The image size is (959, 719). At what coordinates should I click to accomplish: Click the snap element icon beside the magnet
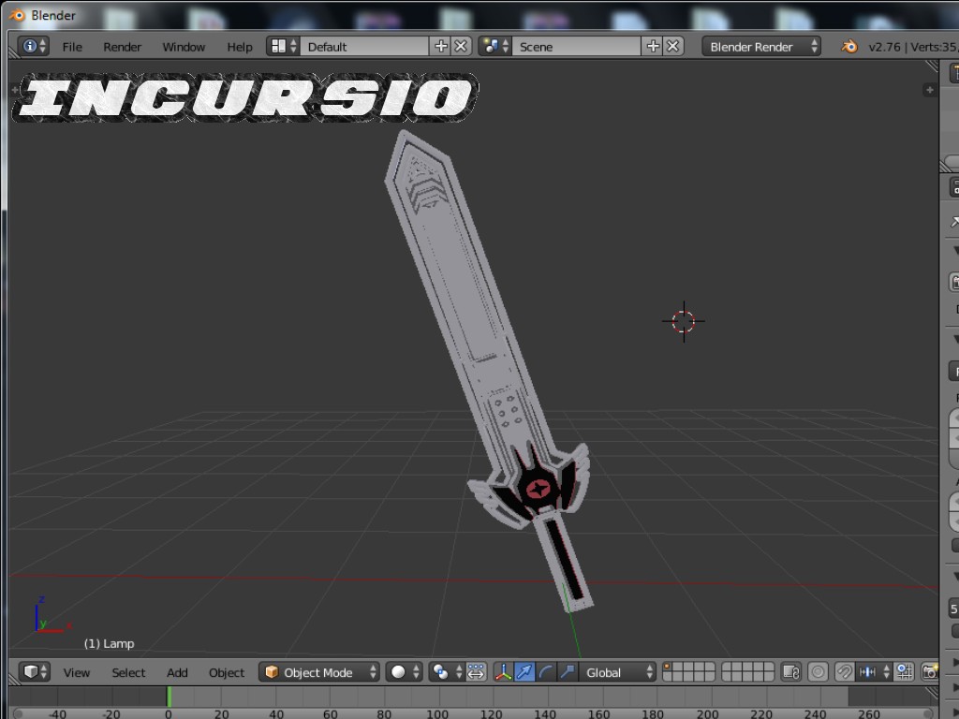867,671
